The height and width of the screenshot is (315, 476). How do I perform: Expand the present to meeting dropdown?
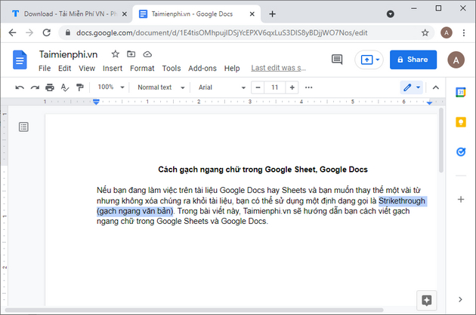378,60
